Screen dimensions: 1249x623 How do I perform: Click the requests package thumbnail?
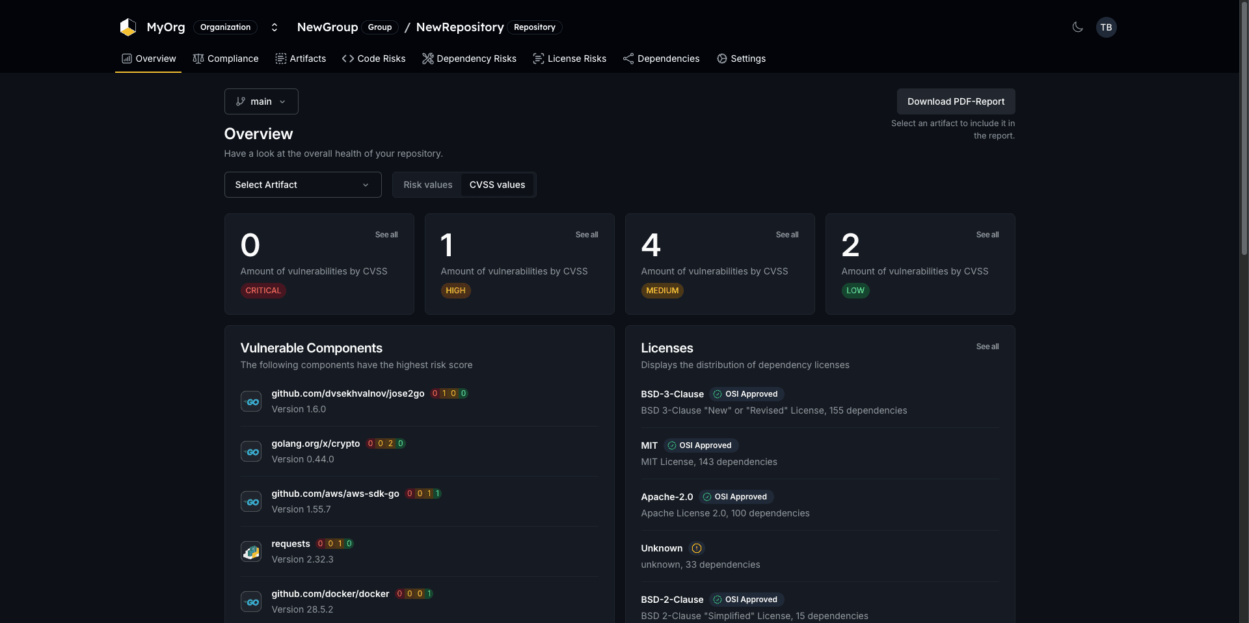[x=251, y=551]
